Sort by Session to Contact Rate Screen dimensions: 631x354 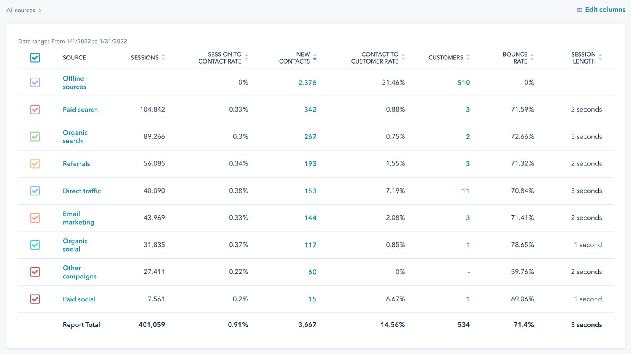click(x=246, y=57)
